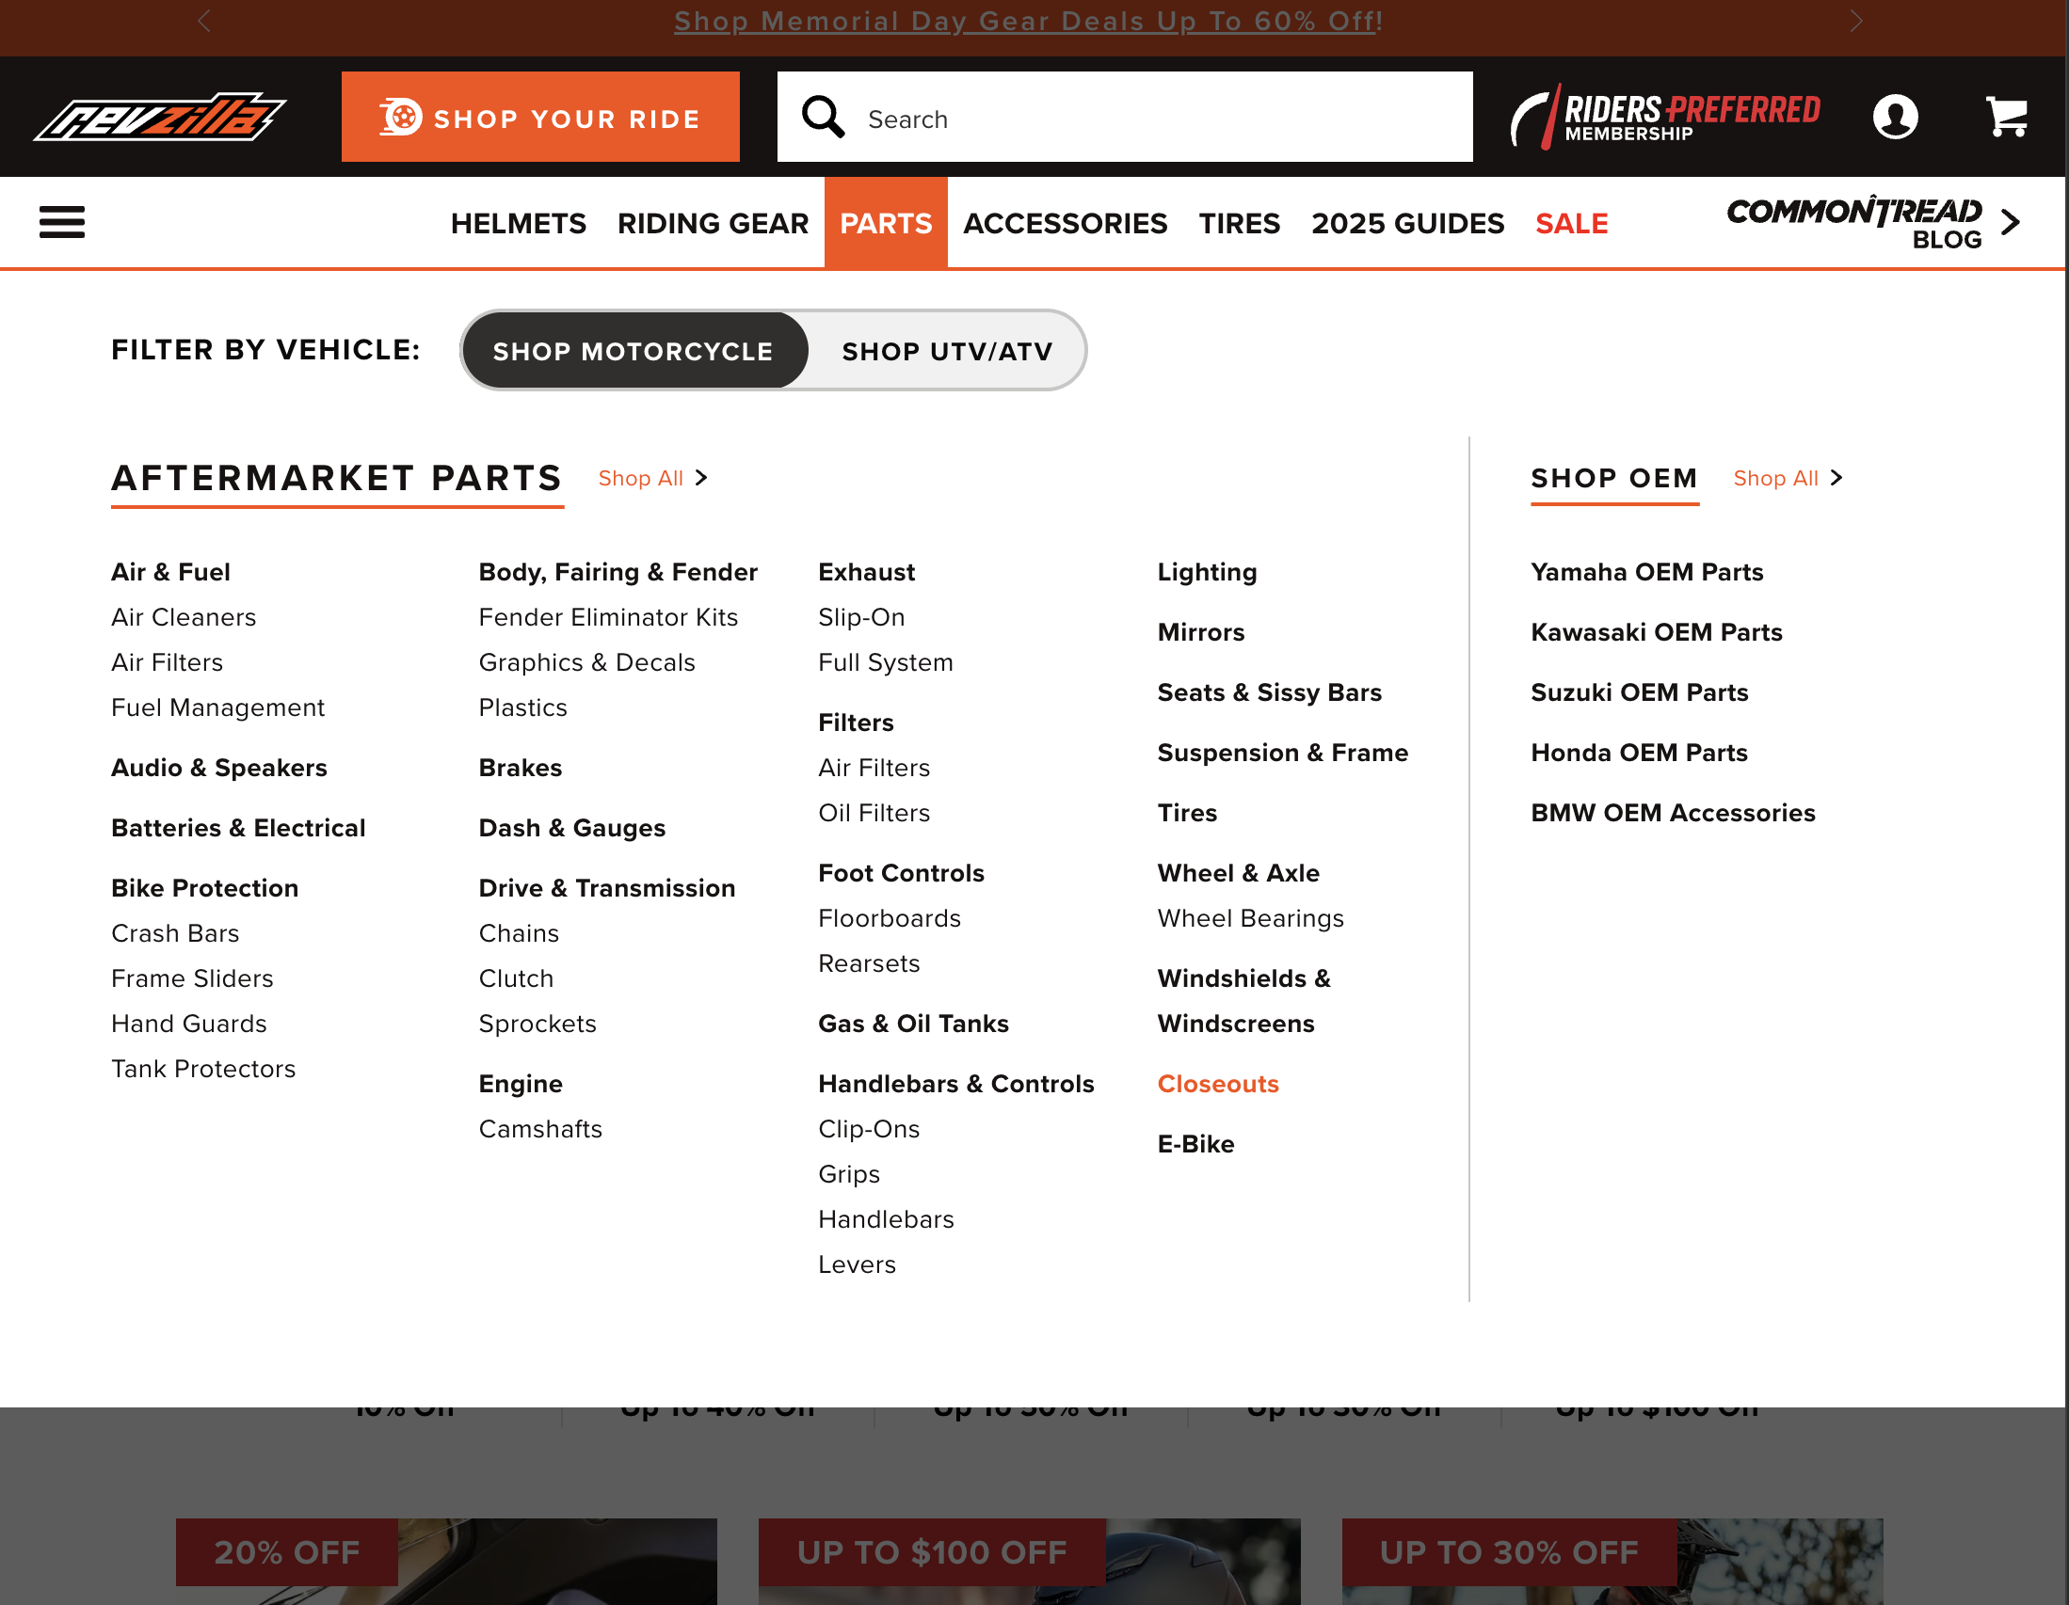Go back with the banner left arrow
Screen dimensions: 2069x1605
pos(203,21)
